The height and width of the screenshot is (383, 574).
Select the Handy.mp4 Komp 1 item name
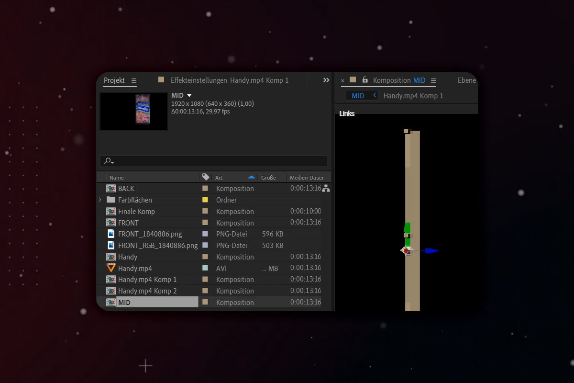pyautogui.click(x=147, y=280)
